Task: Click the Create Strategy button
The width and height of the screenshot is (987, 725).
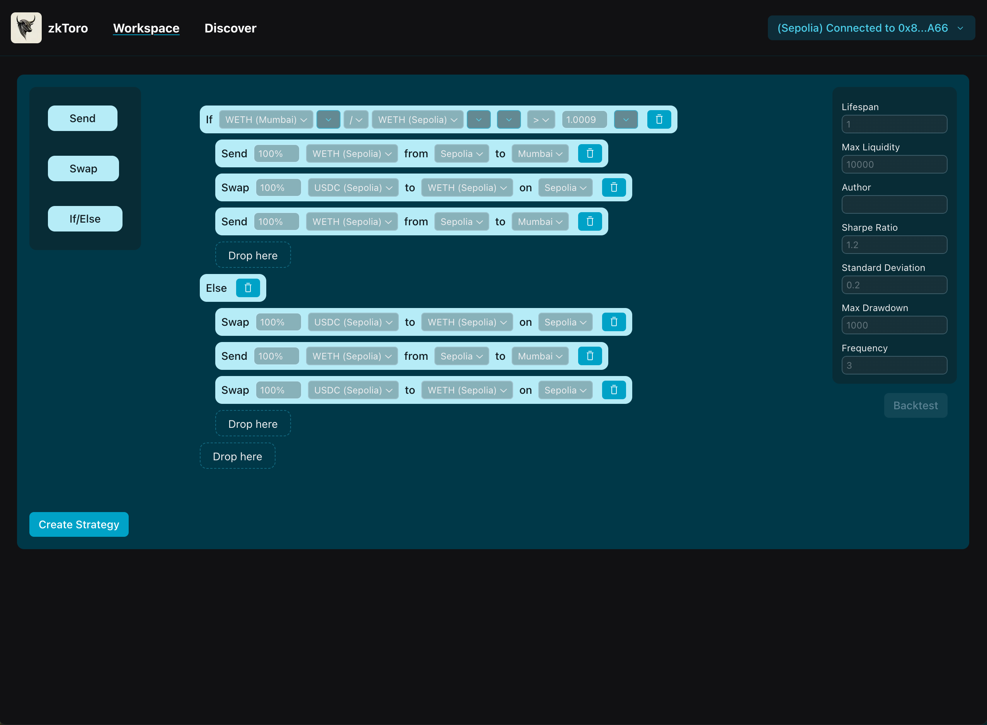Action: click(x=79, y=524)
